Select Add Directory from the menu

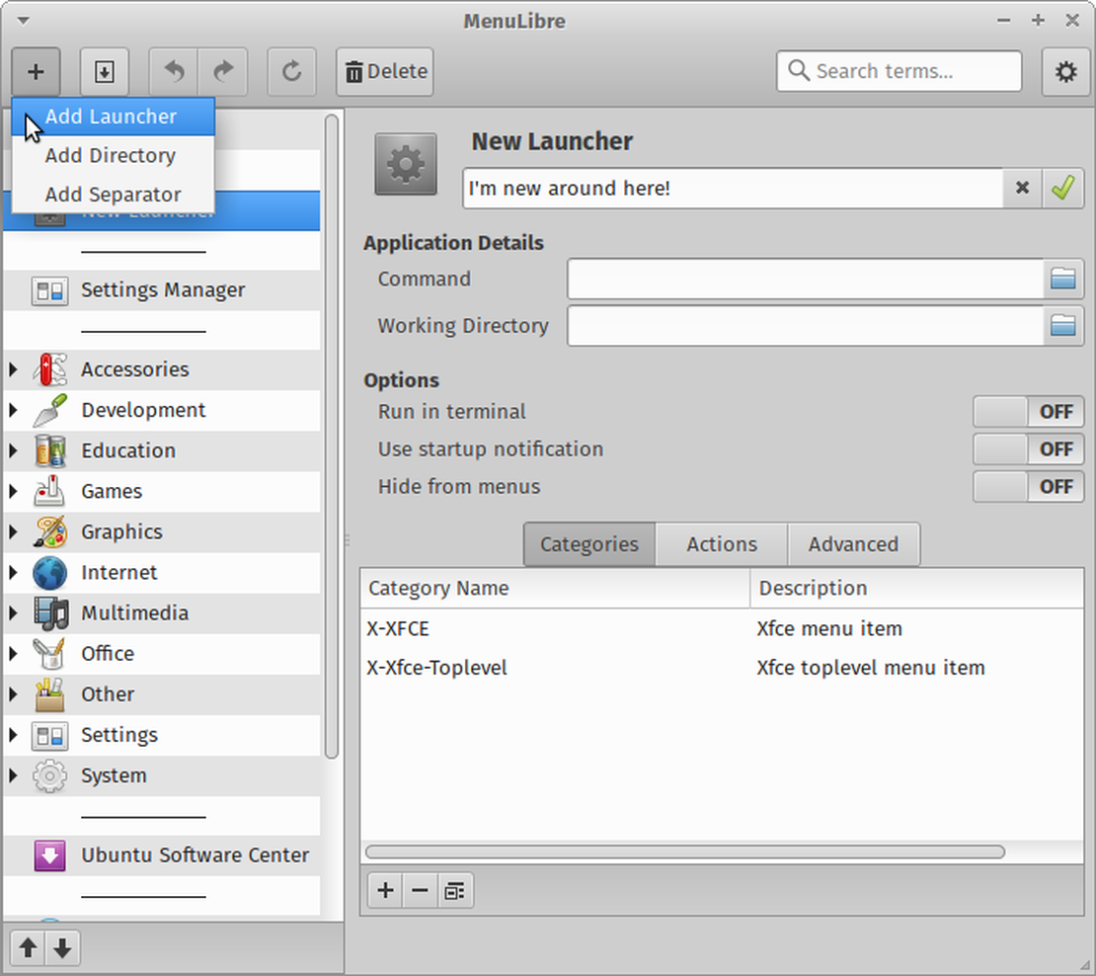click(110, 155)
